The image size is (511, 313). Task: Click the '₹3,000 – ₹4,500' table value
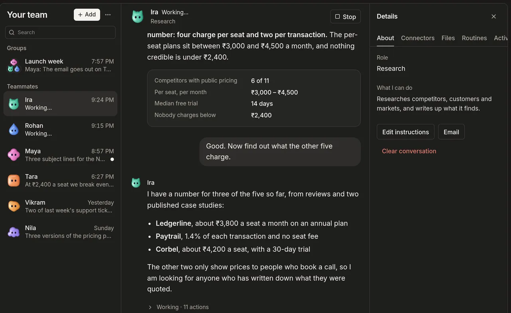click(274, 92)
